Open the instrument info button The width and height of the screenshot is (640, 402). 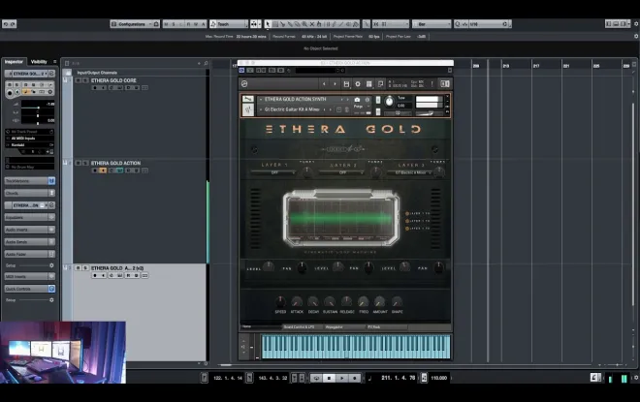pos(367,100)
